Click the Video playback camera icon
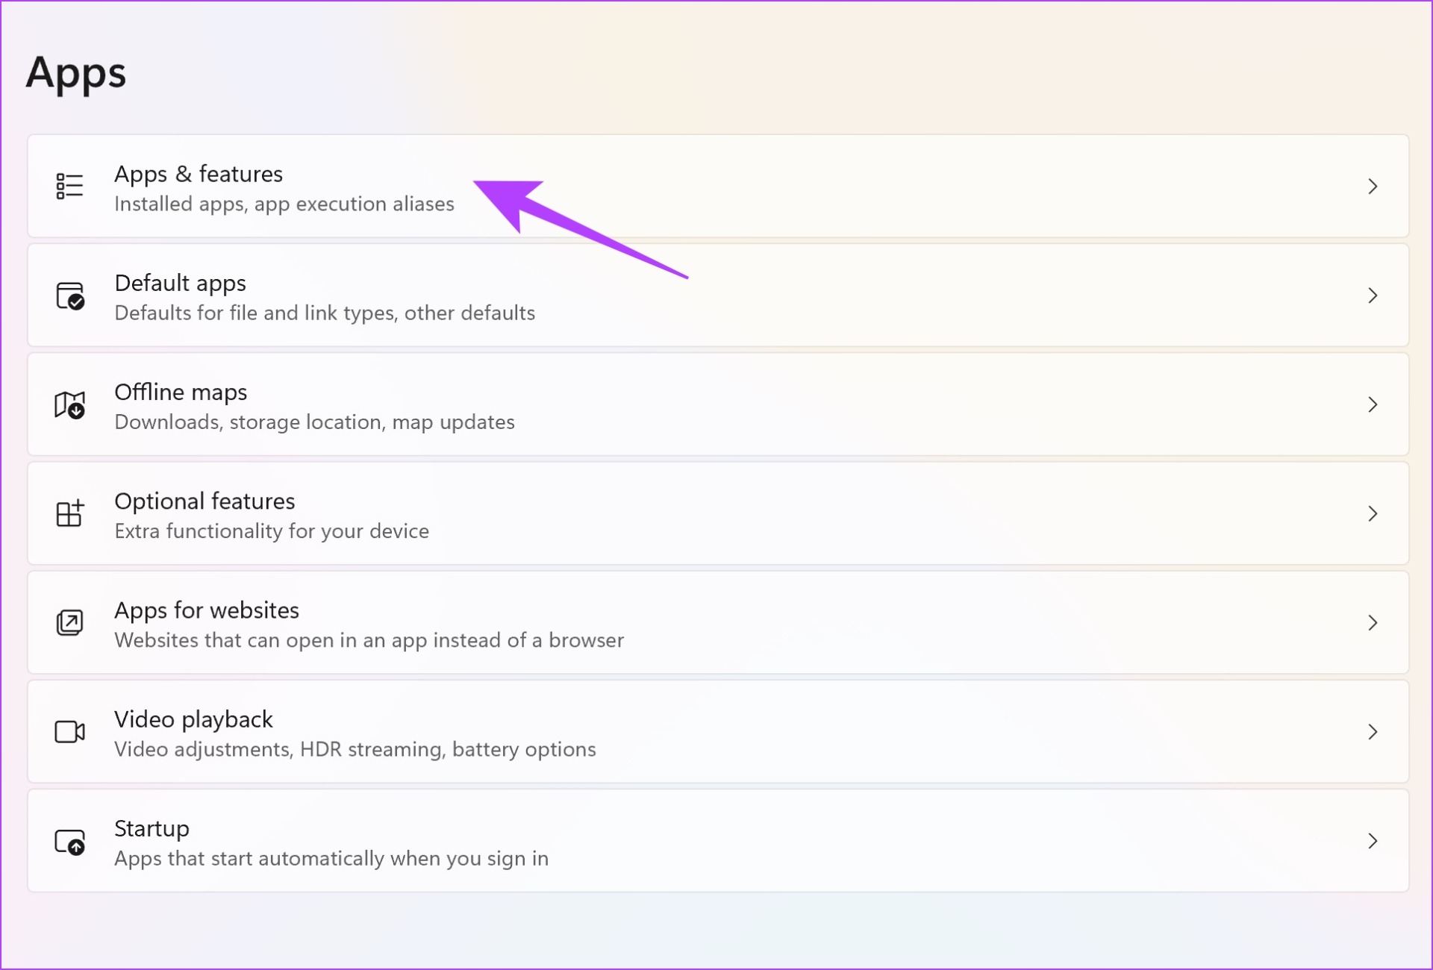1433x970 pixels. pos(70,731)
